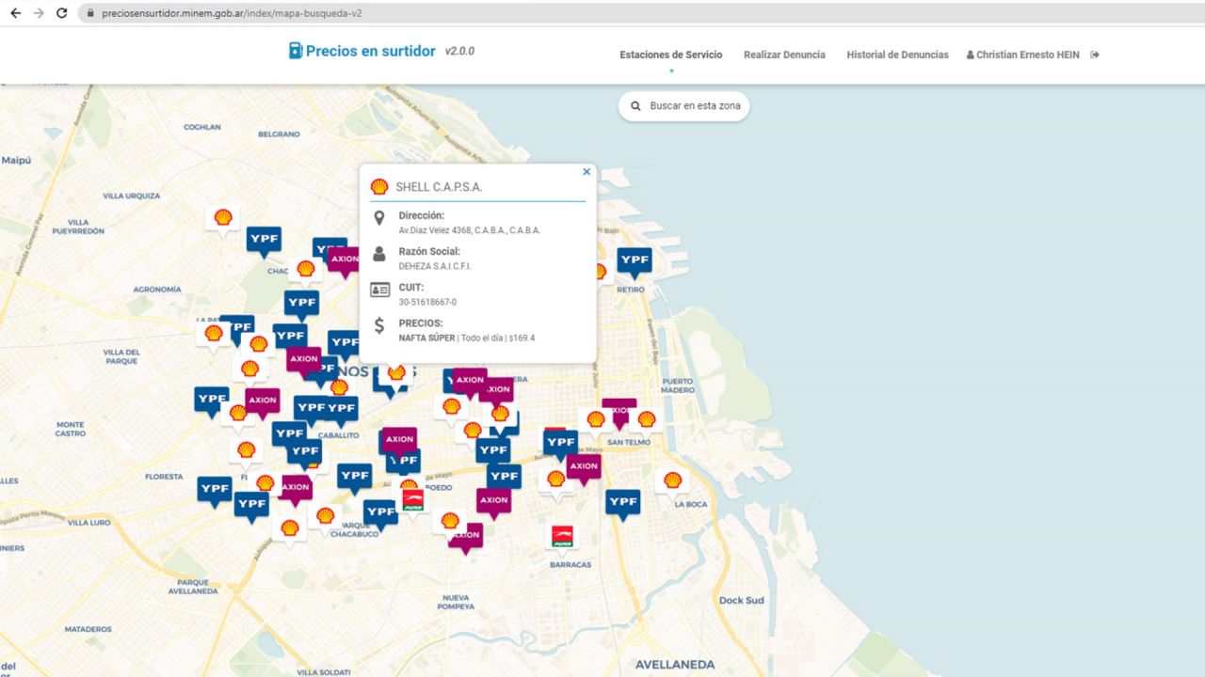
Task: Select the Puma marker above Barracas
Action: pos(562,538)
